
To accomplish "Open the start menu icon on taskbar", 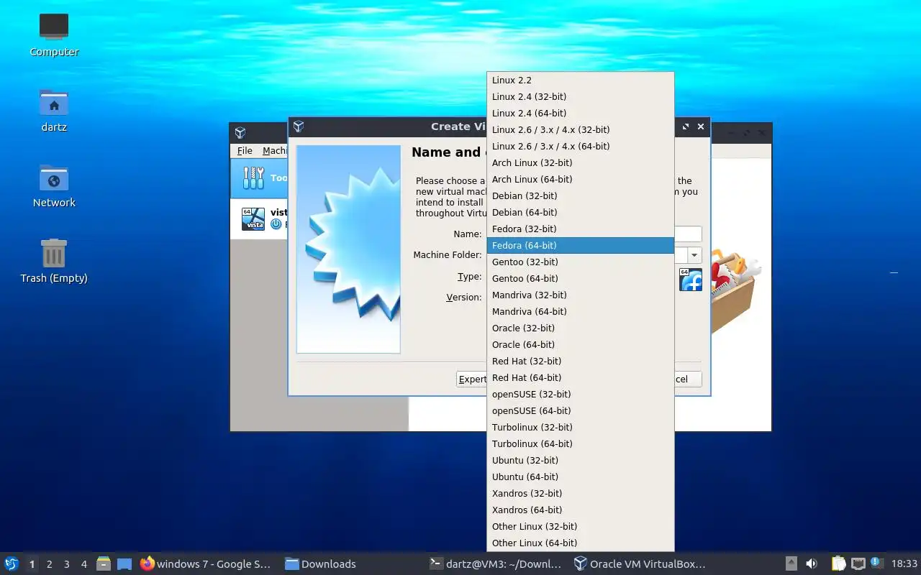I will [12, 564].
